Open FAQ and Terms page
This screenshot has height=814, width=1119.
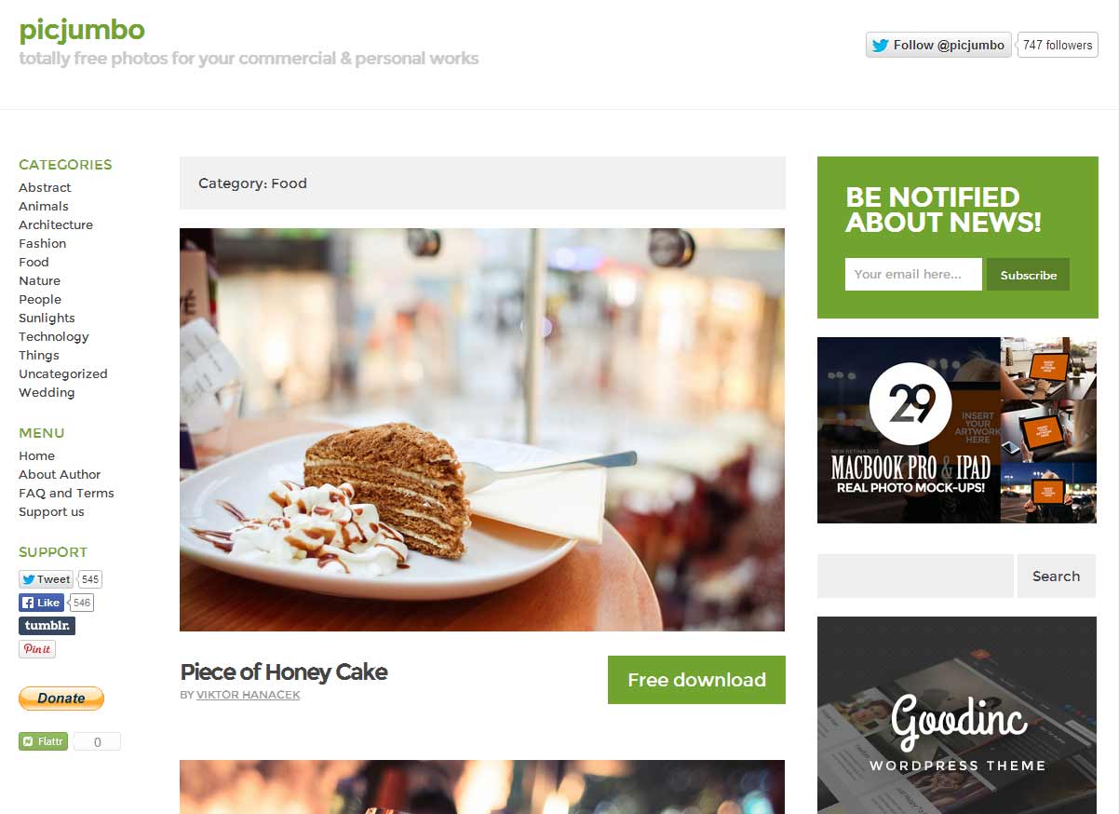click(x=66, y=493)
